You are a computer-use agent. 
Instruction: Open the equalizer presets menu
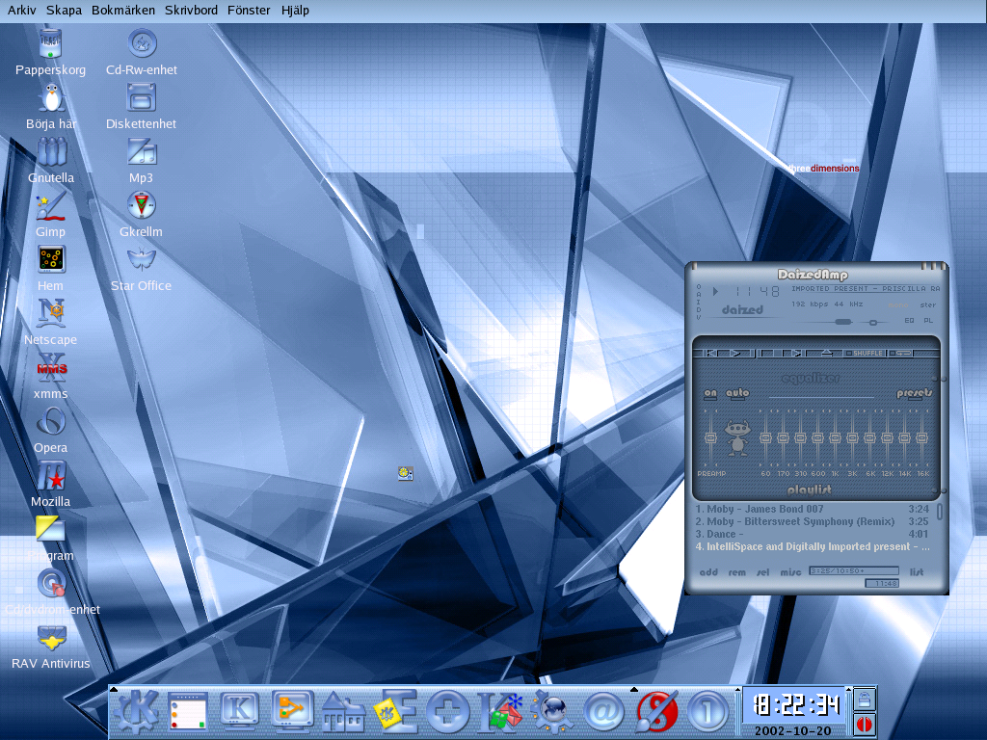[914, 393]
